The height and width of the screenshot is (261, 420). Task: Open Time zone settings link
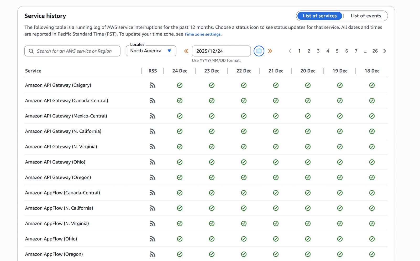point(202,34)
